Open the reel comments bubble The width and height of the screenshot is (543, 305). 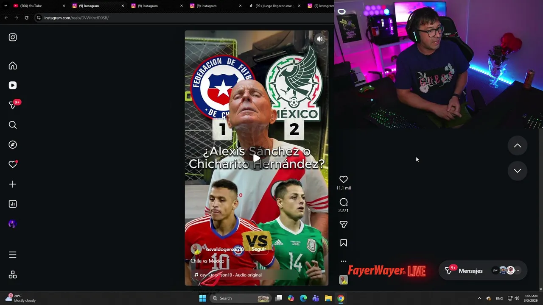[344, 202]
